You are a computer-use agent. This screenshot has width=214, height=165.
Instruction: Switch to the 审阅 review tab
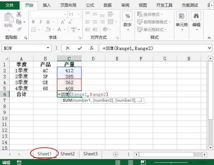pyautogui.click(x=125, y=5)
